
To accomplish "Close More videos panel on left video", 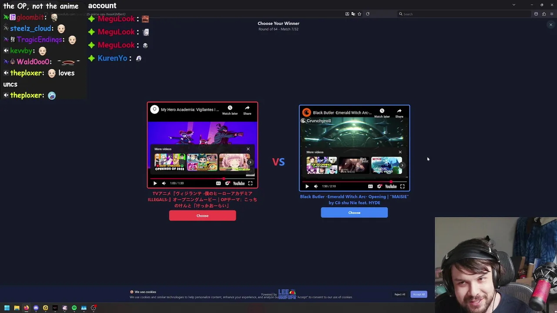I will tap(248, 149).
